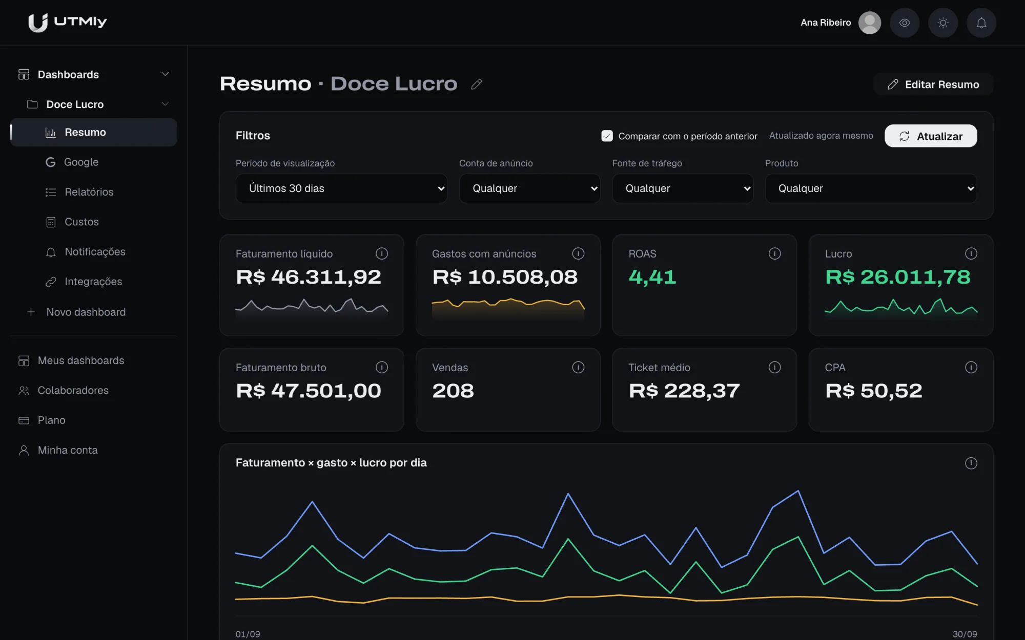Click pencil icon next to Doce Lucro title
This screenshot has height=640, width=1025.
[x=477, y=84]
